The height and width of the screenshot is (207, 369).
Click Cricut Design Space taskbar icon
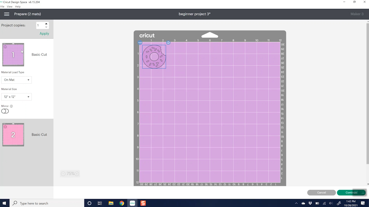click(x=132, y=203)
